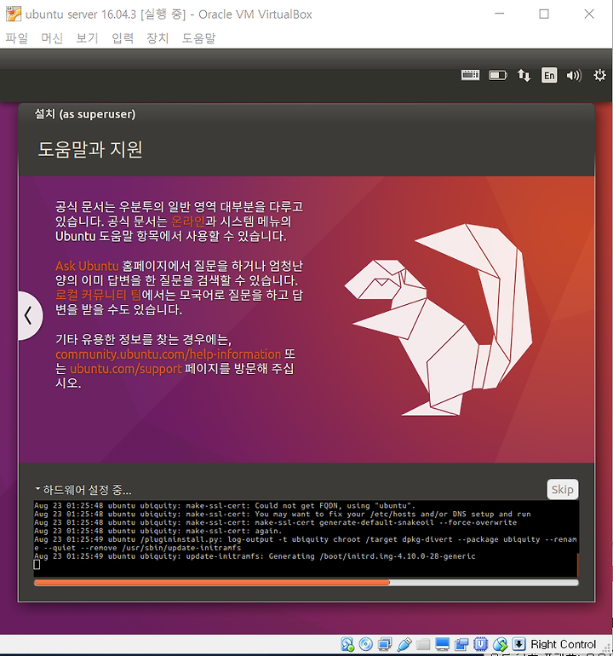Open the 보기 menu
The height and width of the screenshot is (656, 613).
coord(87,38)
